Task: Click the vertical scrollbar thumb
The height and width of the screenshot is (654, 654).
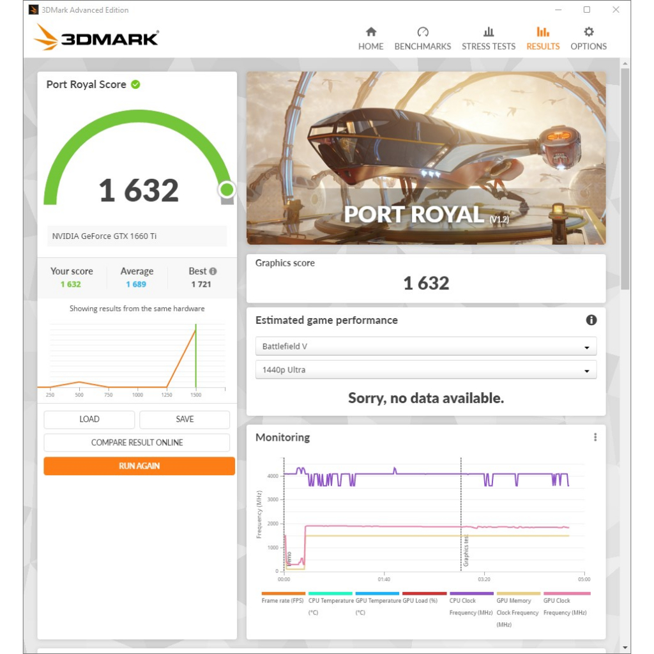Action: point(625,179)
